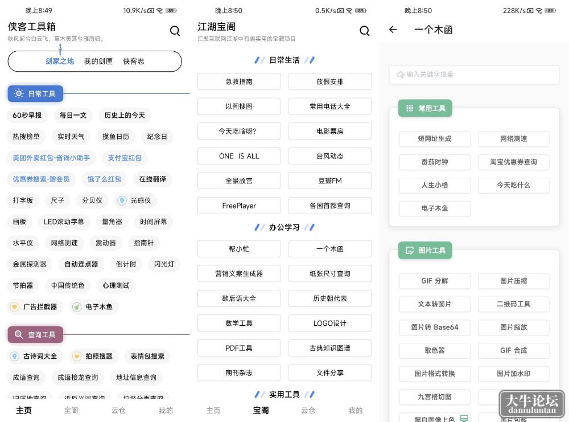
Task: Tap the magnifier icon on 查询工具 header
Action: point(19,334)
